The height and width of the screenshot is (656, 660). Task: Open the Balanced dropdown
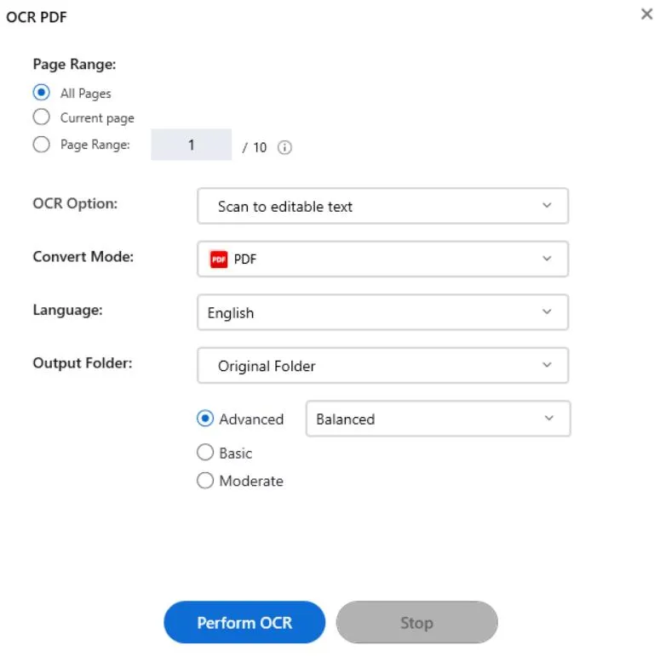tap(437, 419)
